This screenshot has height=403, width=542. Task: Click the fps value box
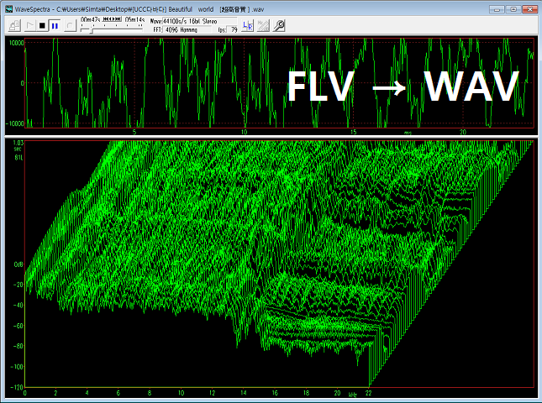pyautogui.click(x=234, y=29)
